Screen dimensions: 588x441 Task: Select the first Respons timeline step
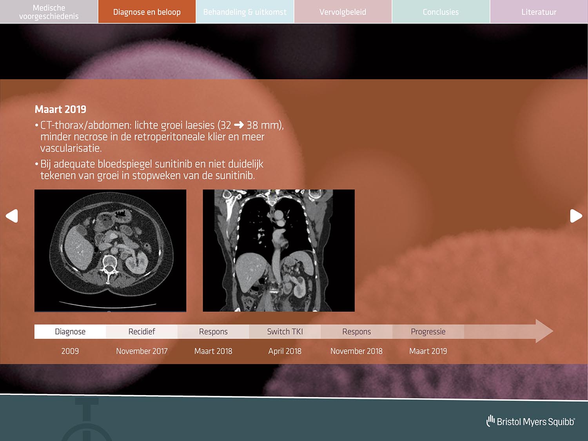tap(213, 332)
